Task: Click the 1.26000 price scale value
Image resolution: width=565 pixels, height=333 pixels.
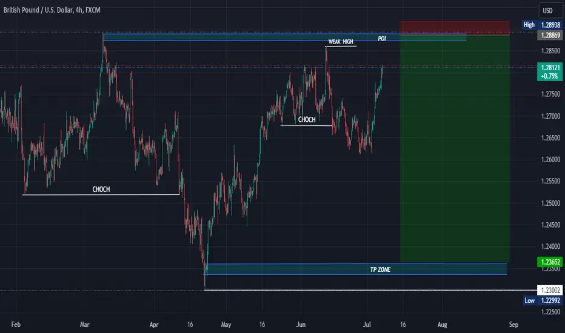Action: (x=550, y=159)
